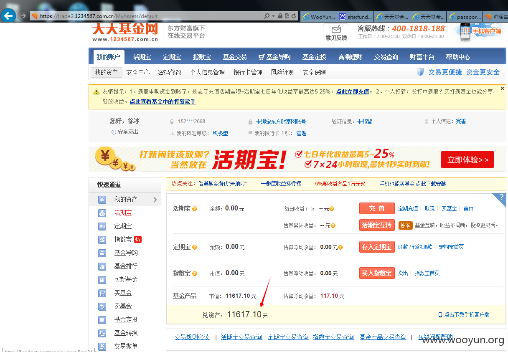The width and height of the screenshot is (508, 352).
Task: Close the yellow tips notification bar
Action: tap(502, 88)
